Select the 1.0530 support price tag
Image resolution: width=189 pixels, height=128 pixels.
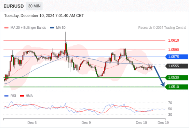(176, 77)
